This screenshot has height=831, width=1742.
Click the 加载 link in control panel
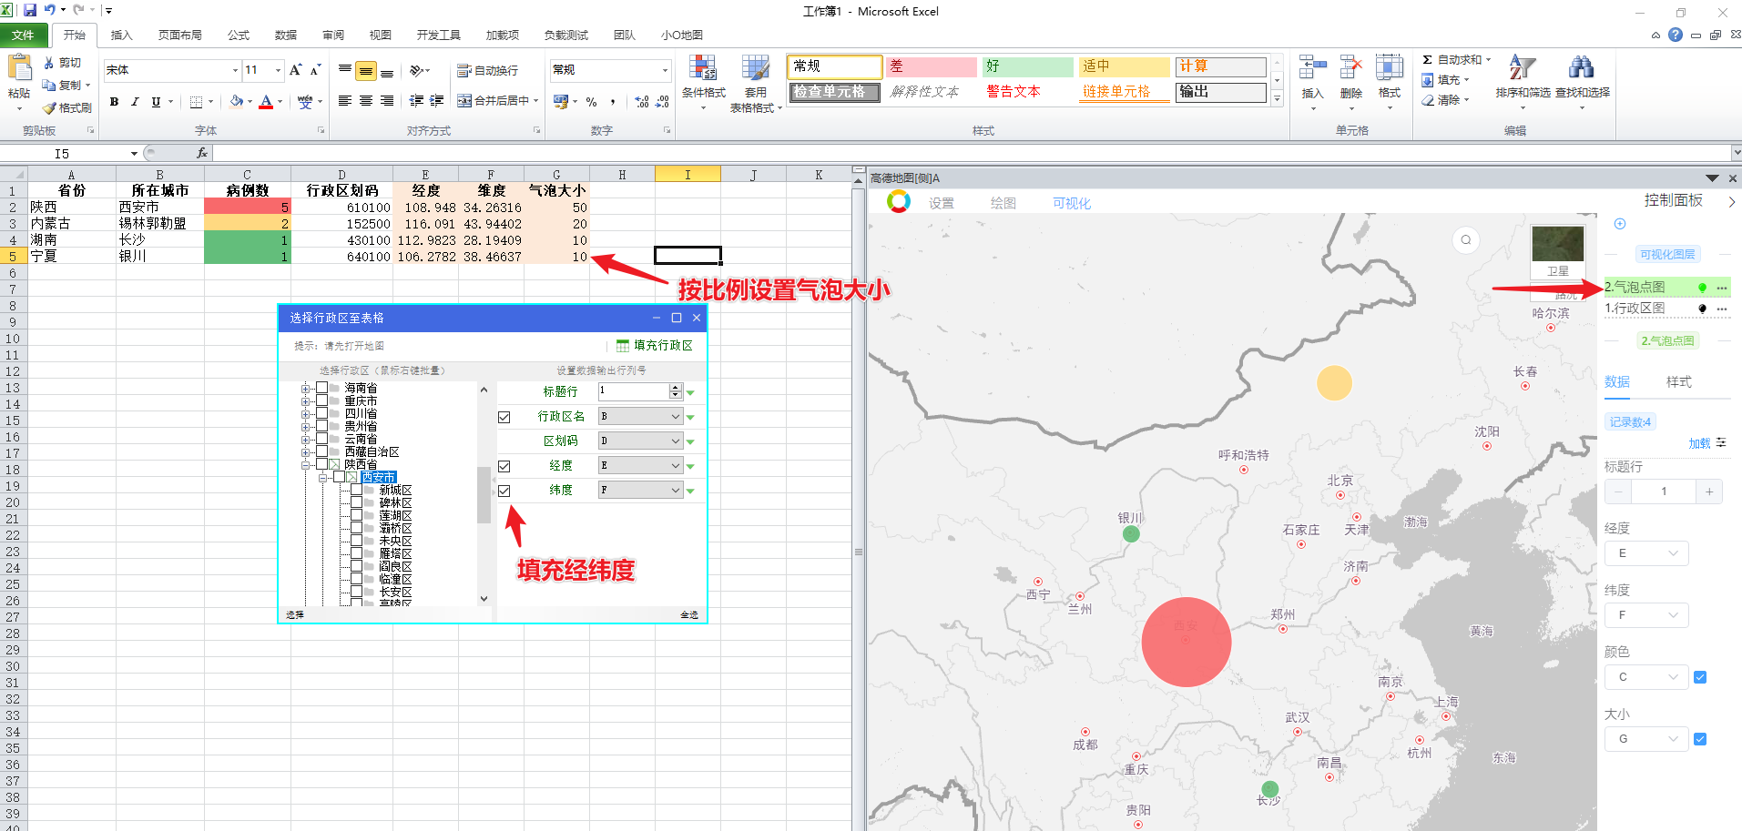[1699, 443]
